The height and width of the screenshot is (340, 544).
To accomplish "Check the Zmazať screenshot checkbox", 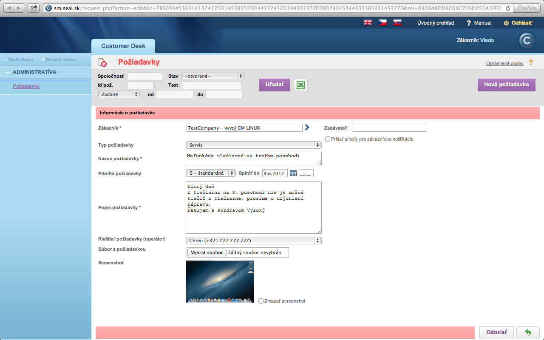I will click(x=261, y=301).
